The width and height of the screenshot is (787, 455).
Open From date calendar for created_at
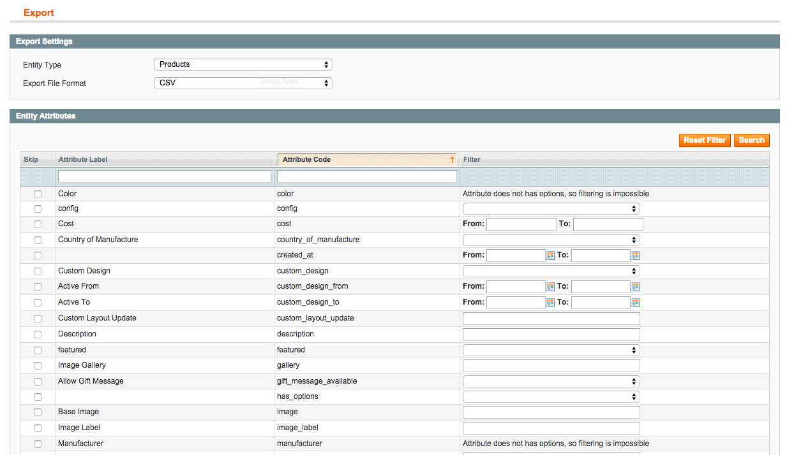(x=550, y=256)
